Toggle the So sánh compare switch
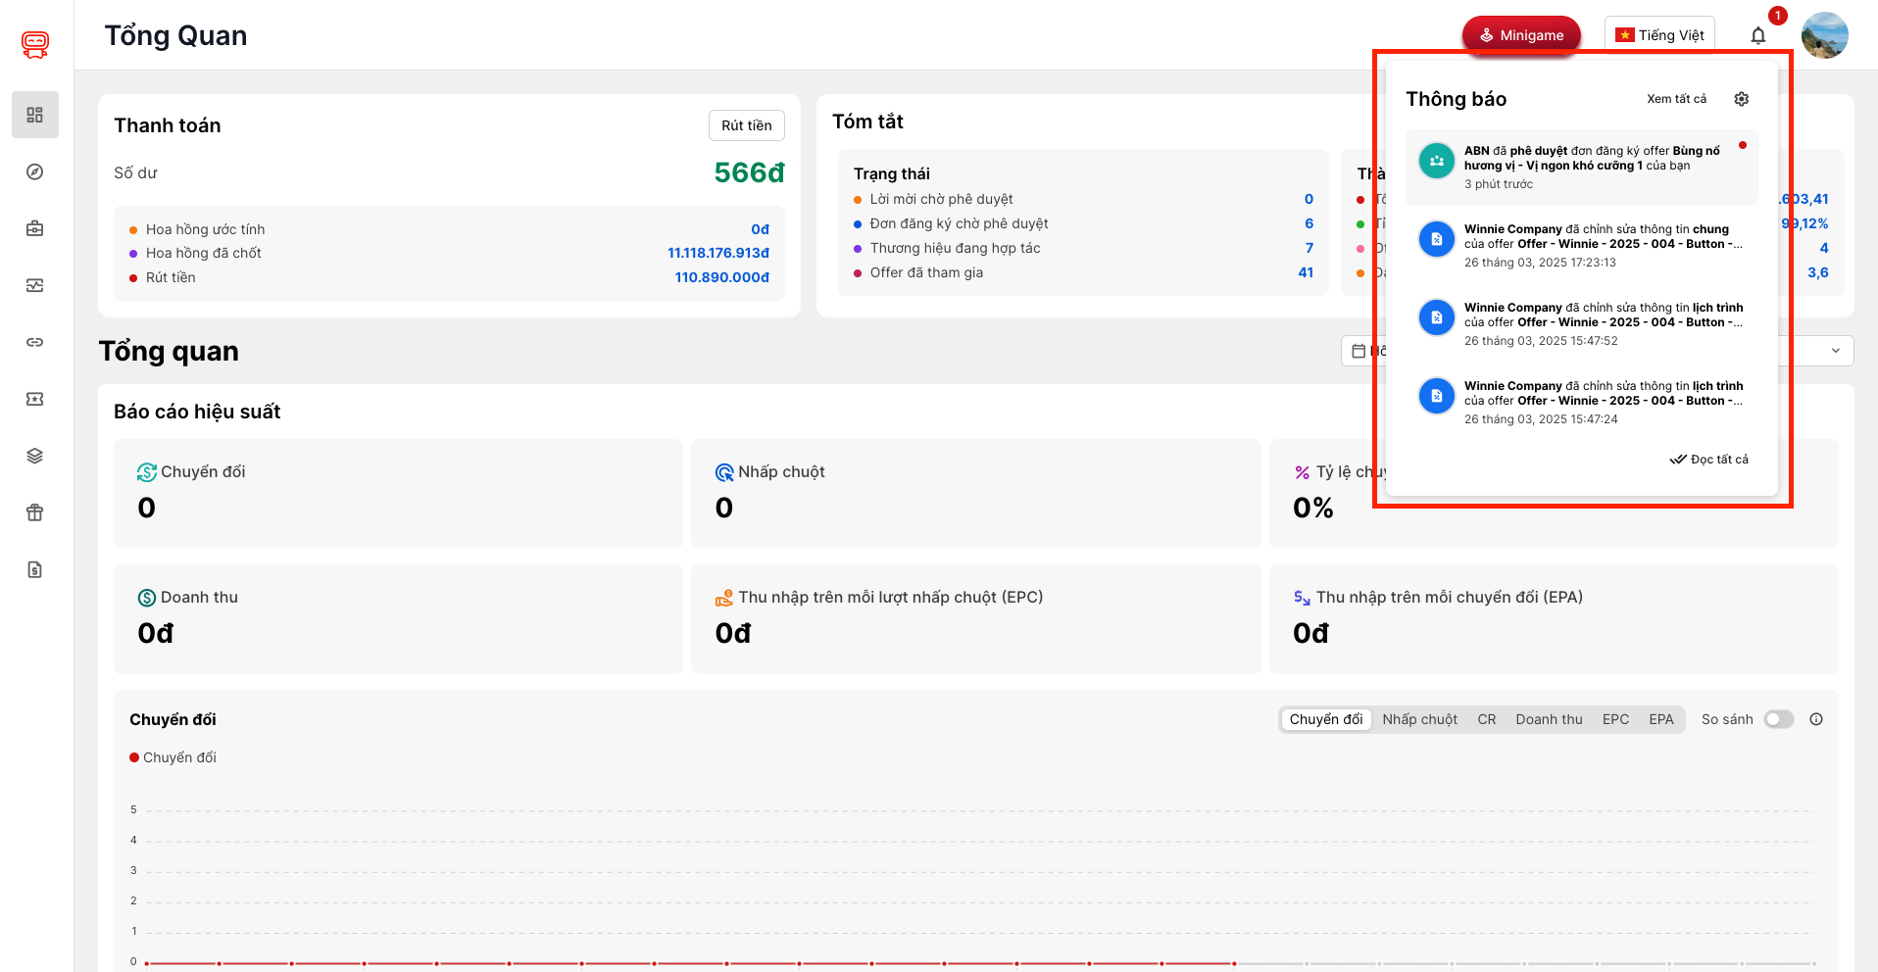 coord(1778,719)
